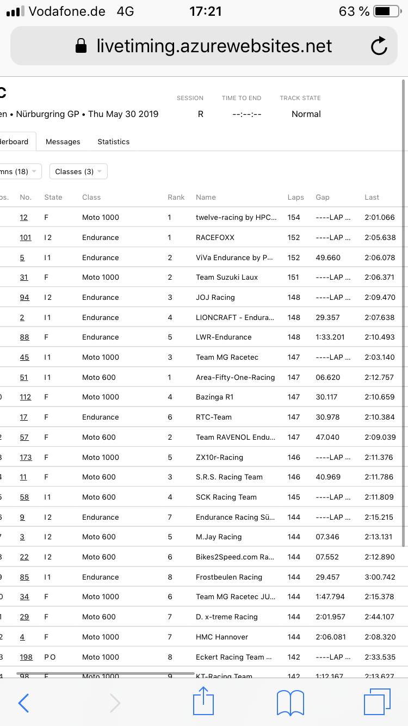Open entry number 101 link

tap(25, 237)
